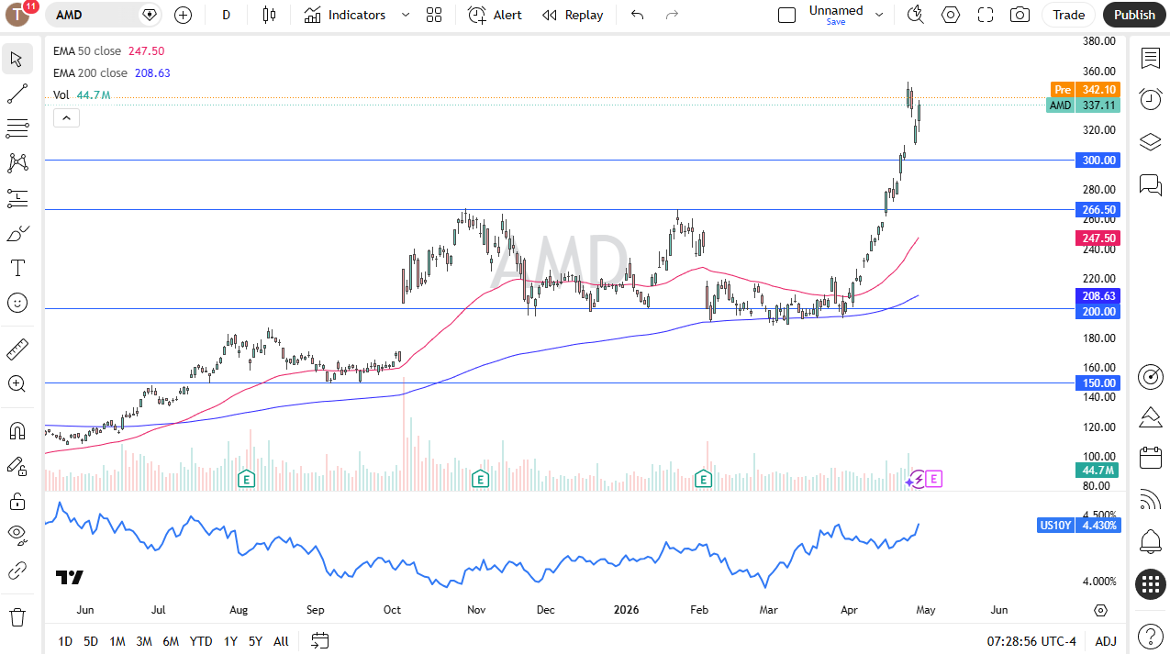Open the quick search icon
Image resolution: width=1170 pixels, height=654 pixels.
tap(915, 15)
